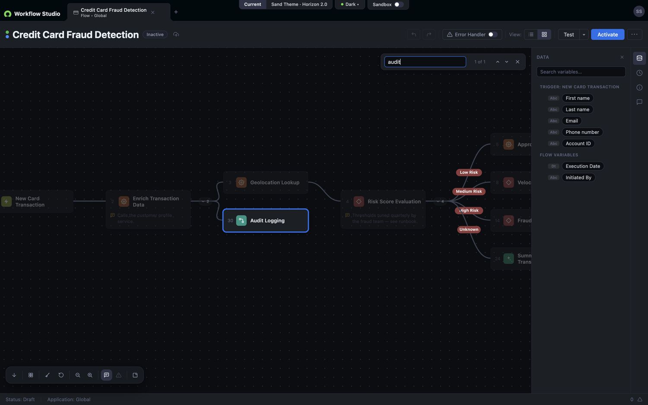The height and width of the screenshot is (405, 648).
Task: Click the Risk Score Evaluation diamond icon
Action: tap(359, 202)
